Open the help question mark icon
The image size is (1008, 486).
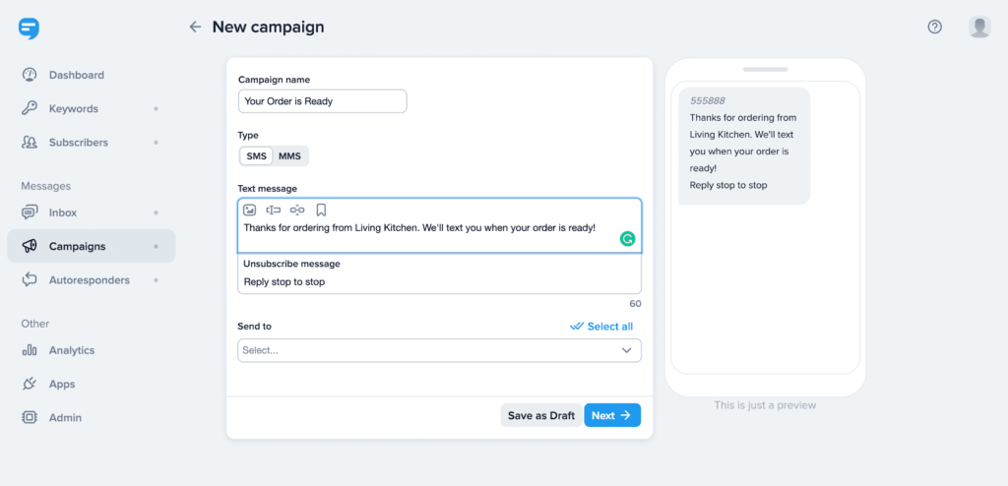(935, 28)
